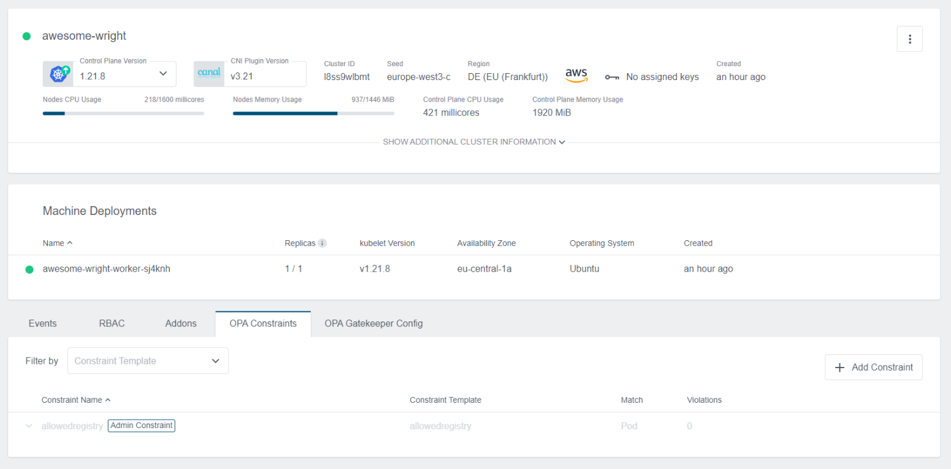Open the three-dot cluster actions menu
This screenshot has width=951, height=469.
click(x=909, y=39)
